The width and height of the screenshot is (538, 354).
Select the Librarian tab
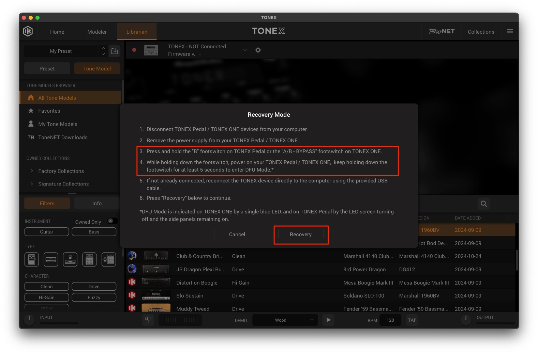coord(137,32)
